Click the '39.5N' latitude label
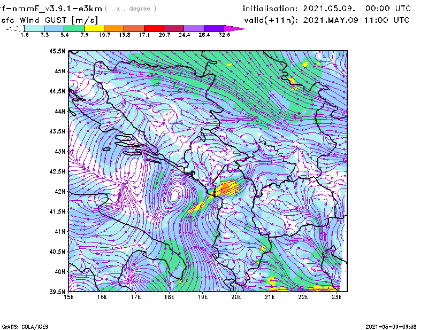The width and height of the screenshot is (428, 330). point(57,292)
